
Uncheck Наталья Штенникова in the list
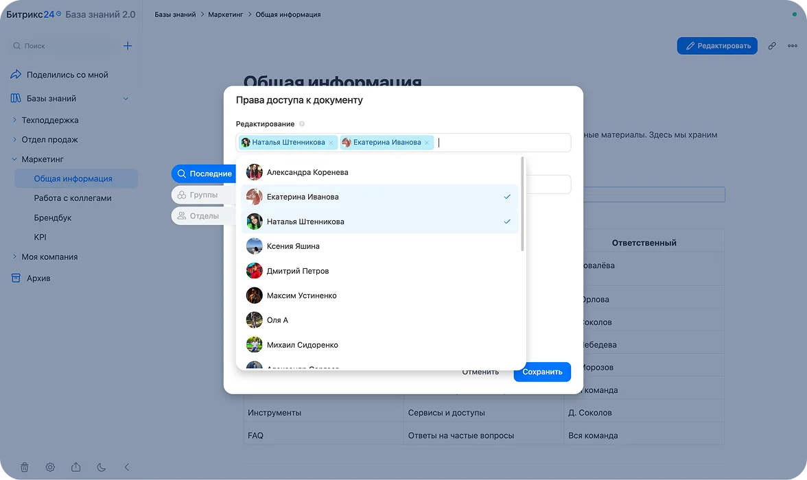(x=380, y=221)
